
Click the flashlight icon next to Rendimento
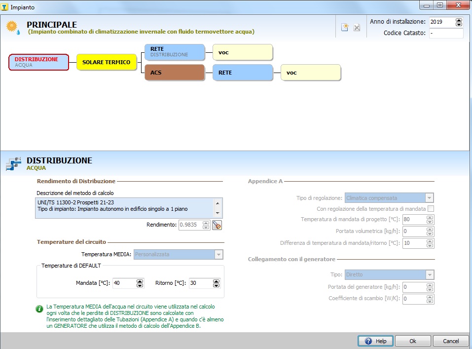click(x=217, y=225)
